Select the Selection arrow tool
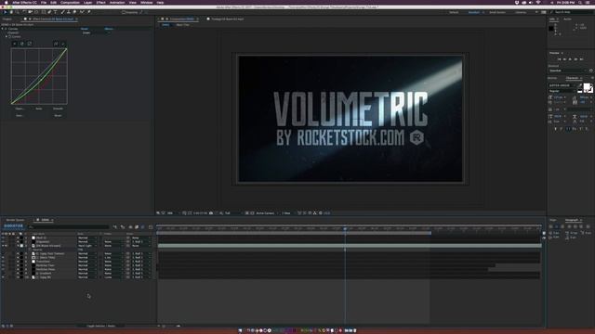The width and height of the screenshot is (595, 334). 5,12
